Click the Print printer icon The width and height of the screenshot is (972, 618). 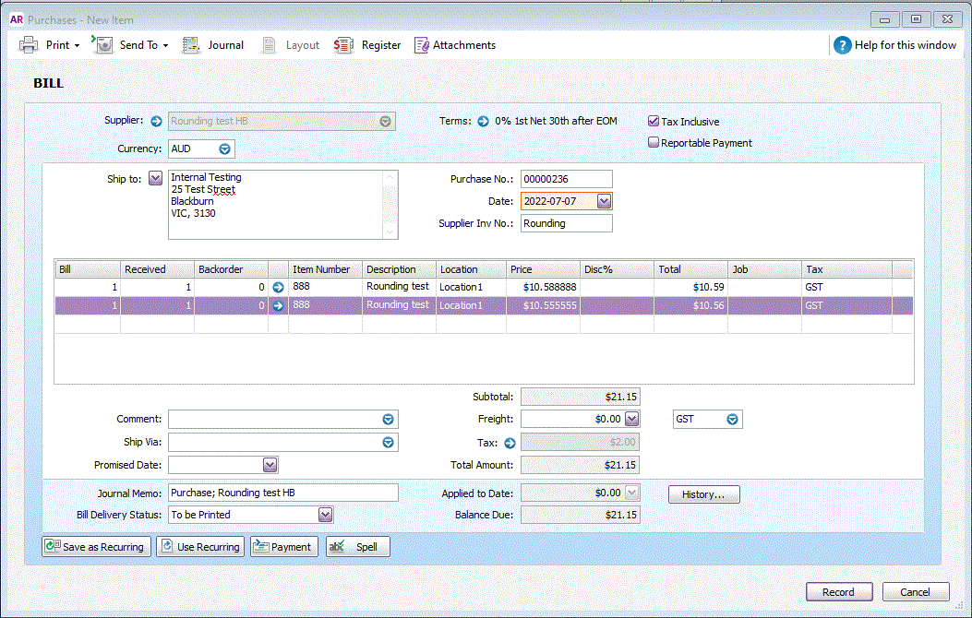29,44
